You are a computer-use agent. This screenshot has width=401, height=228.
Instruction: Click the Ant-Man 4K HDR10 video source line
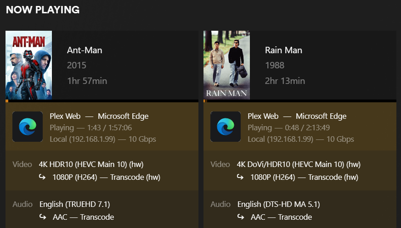pyautogui.click(x=91, y=164)
